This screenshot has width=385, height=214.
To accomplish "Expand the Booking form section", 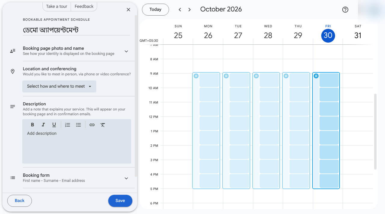I will [x=126, y=178].
